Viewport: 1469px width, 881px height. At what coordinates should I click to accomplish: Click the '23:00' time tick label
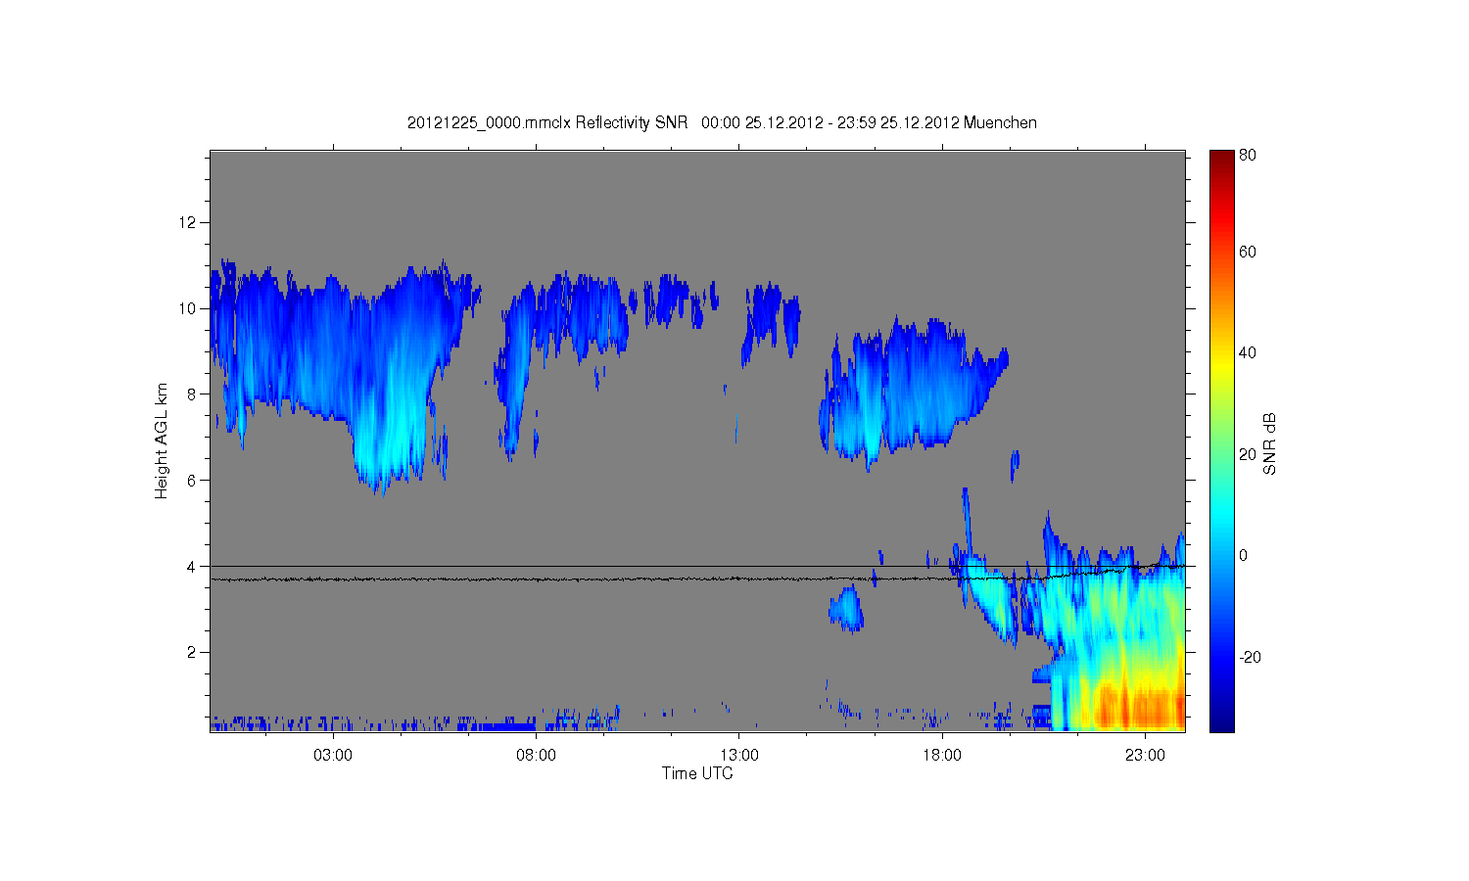point(1146,756)
